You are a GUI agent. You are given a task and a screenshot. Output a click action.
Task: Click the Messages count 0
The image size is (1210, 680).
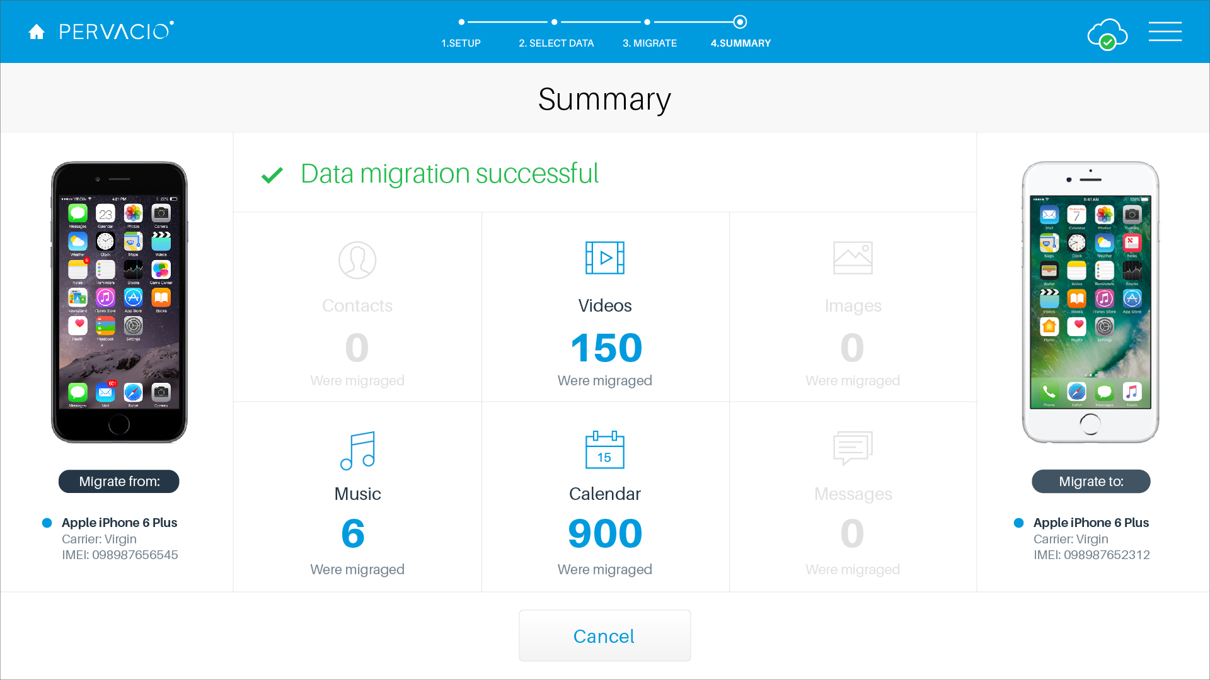(x=852, y=534)
